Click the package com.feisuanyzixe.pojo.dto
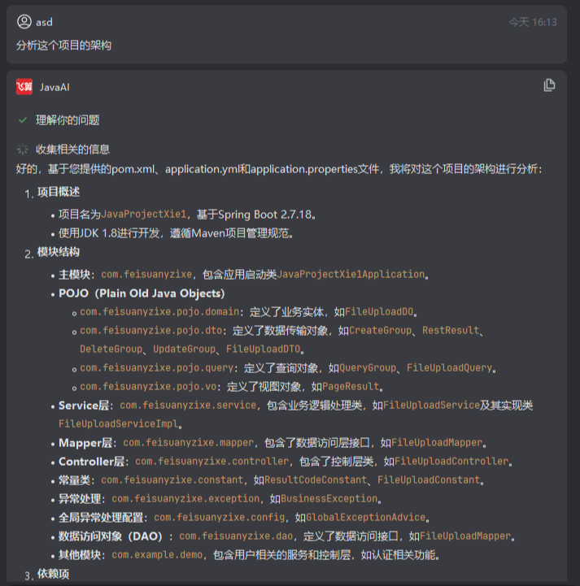Screen dimensions: 580x586 tap(151, 330)
